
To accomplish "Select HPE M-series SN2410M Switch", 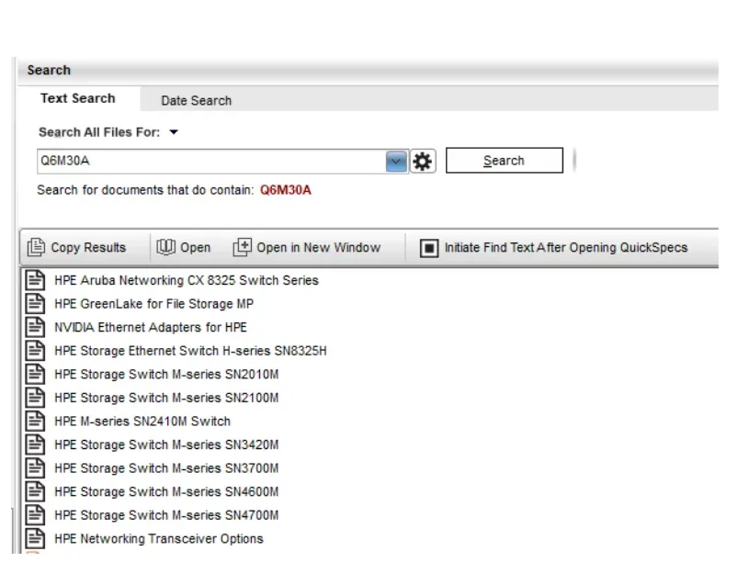I will (142, 422).
